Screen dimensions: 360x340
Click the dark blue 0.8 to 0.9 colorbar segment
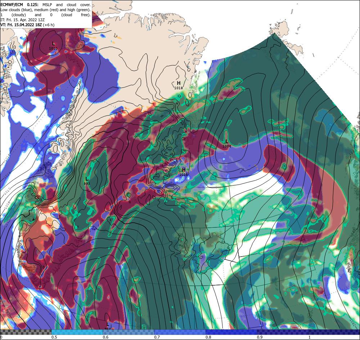coord(231,332)
